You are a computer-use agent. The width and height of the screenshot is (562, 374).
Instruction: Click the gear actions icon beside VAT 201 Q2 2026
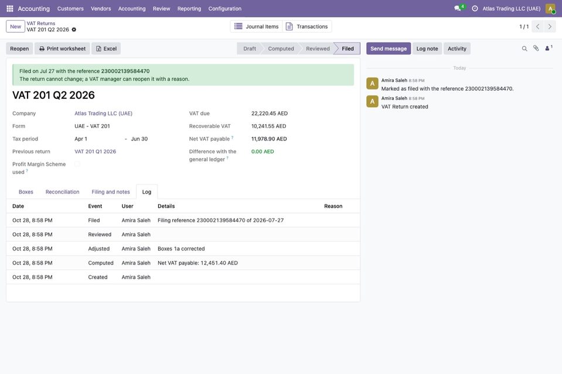[x=74, y=30]
